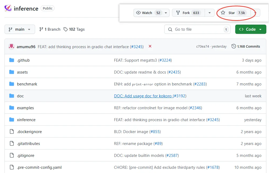Open pull request #2587 link
Viewport: 269px width, 173px height.
point(172,156)
